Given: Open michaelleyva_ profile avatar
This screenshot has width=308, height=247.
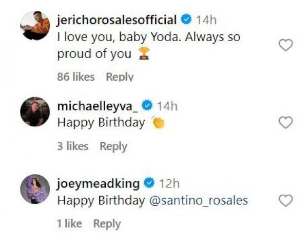Looking at the screenshot, I should (35, 111).
